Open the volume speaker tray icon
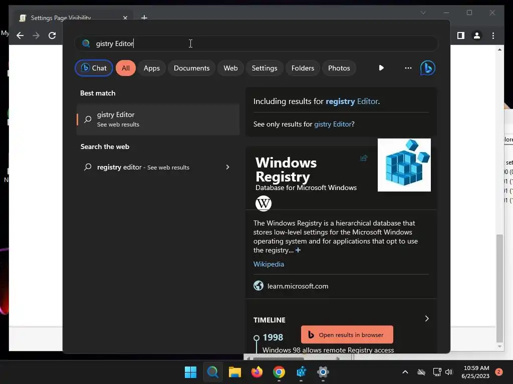This screenshot has width=513, height=384. (x=449, y=372)
